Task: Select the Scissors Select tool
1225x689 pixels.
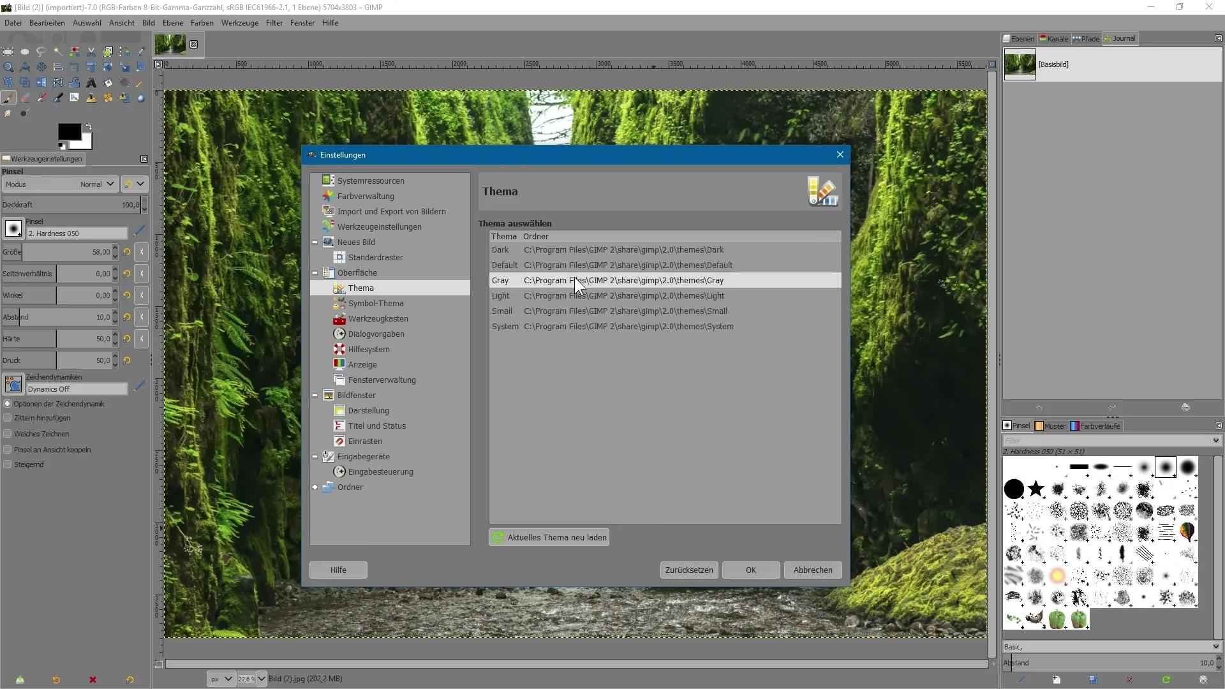Action: (x=91, y=52)
